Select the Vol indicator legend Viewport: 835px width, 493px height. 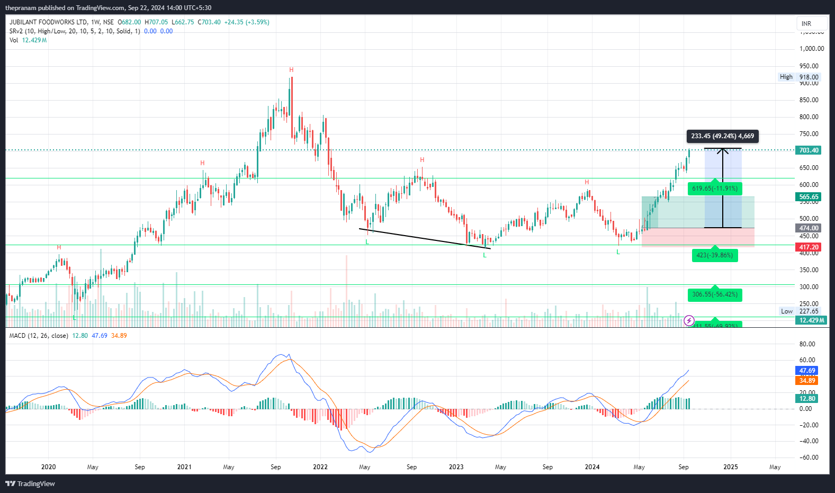(x=14, y=40)
